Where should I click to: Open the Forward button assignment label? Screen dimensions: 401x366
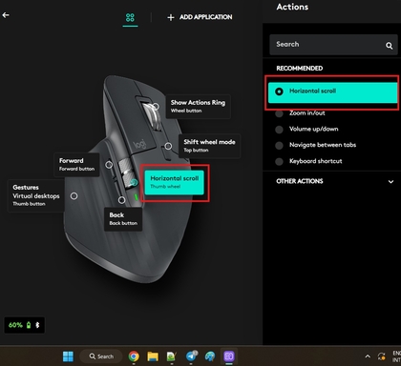[x=76, y=164]
